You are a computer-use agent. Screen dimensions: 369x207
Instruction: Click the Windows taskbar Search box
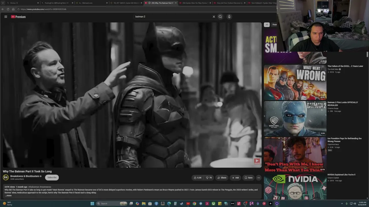click(112, 204)
